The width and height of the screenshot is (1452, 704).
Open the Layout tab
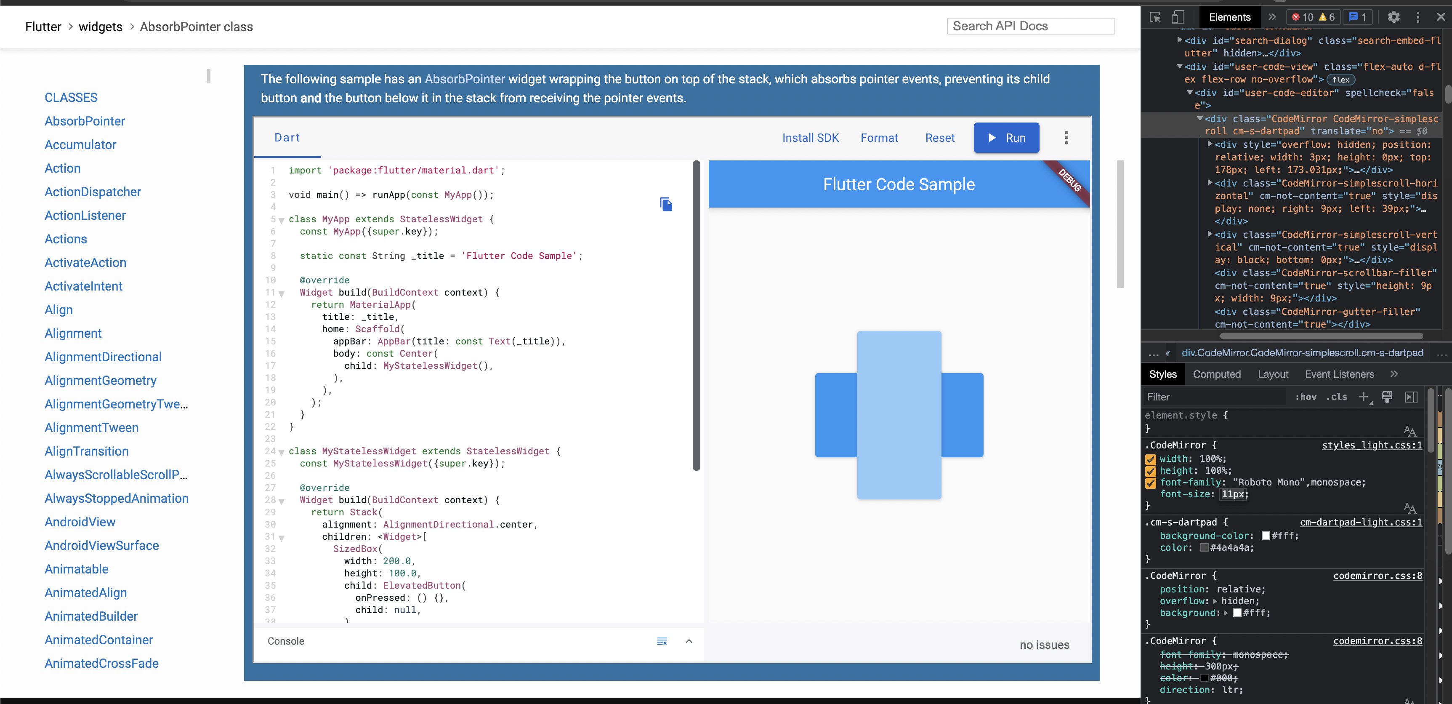(1273, 374)
